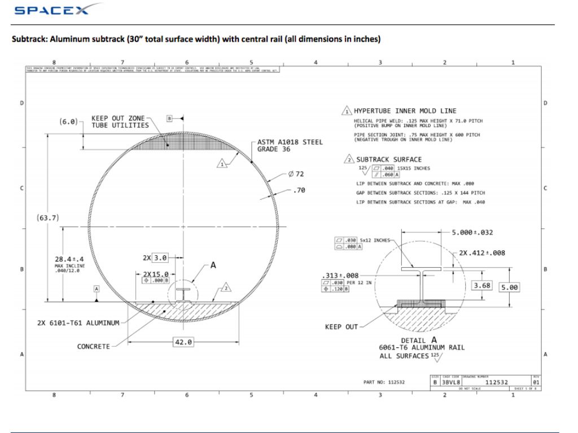Click the 'CONCRETE' label

tap(93, 347)
